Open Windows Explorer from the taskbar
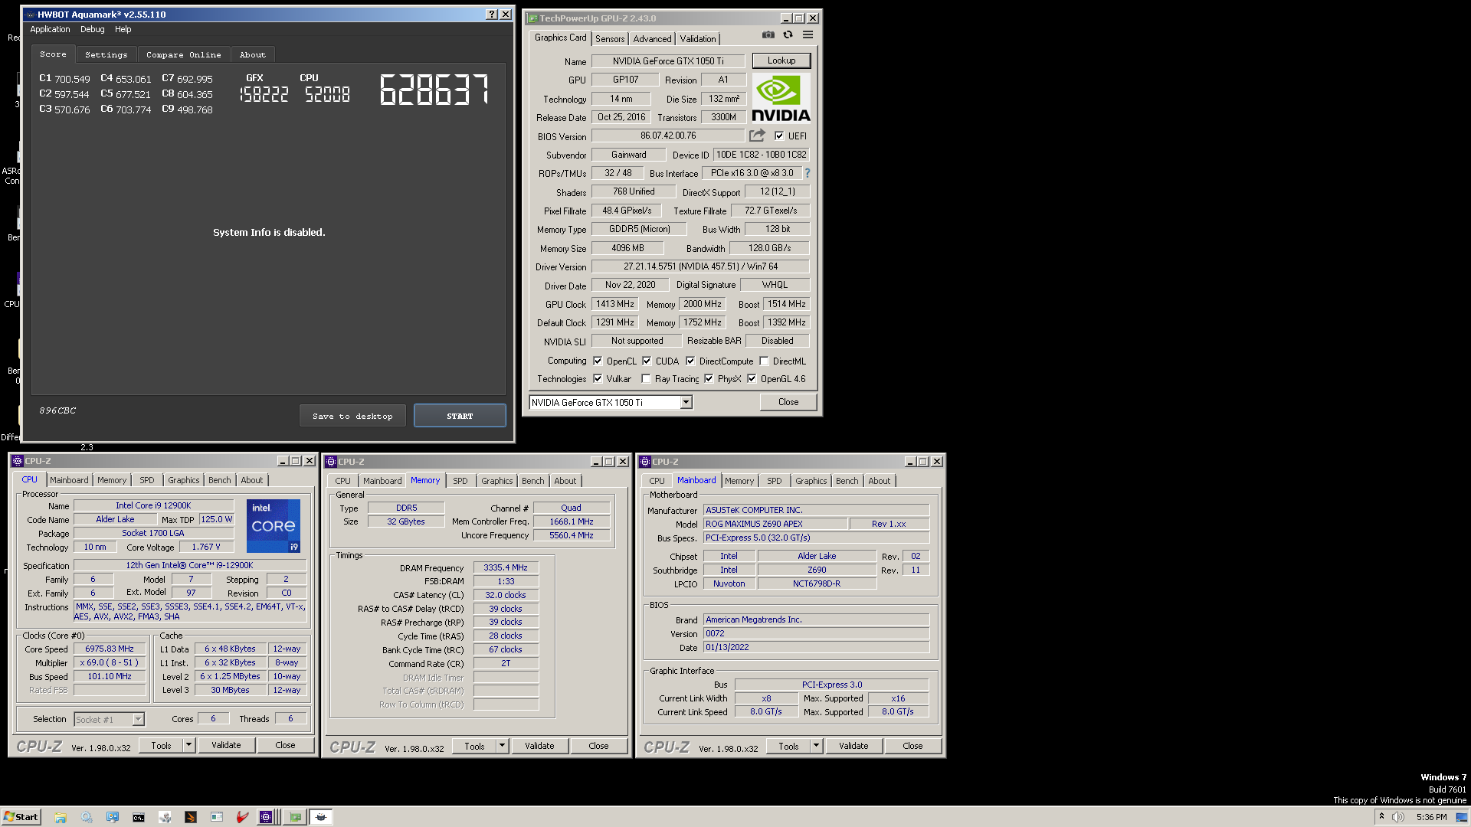This screenshot has height=827, width=1471. click(x=61, y=817)
